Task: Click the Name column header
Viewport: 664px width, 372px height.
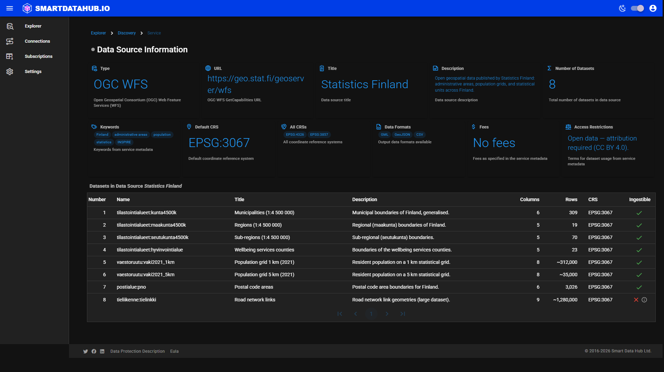Action: coord(123,199)
